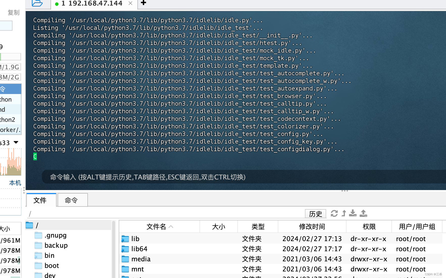Open the lib folder in file list

click(x=135, y=239)
